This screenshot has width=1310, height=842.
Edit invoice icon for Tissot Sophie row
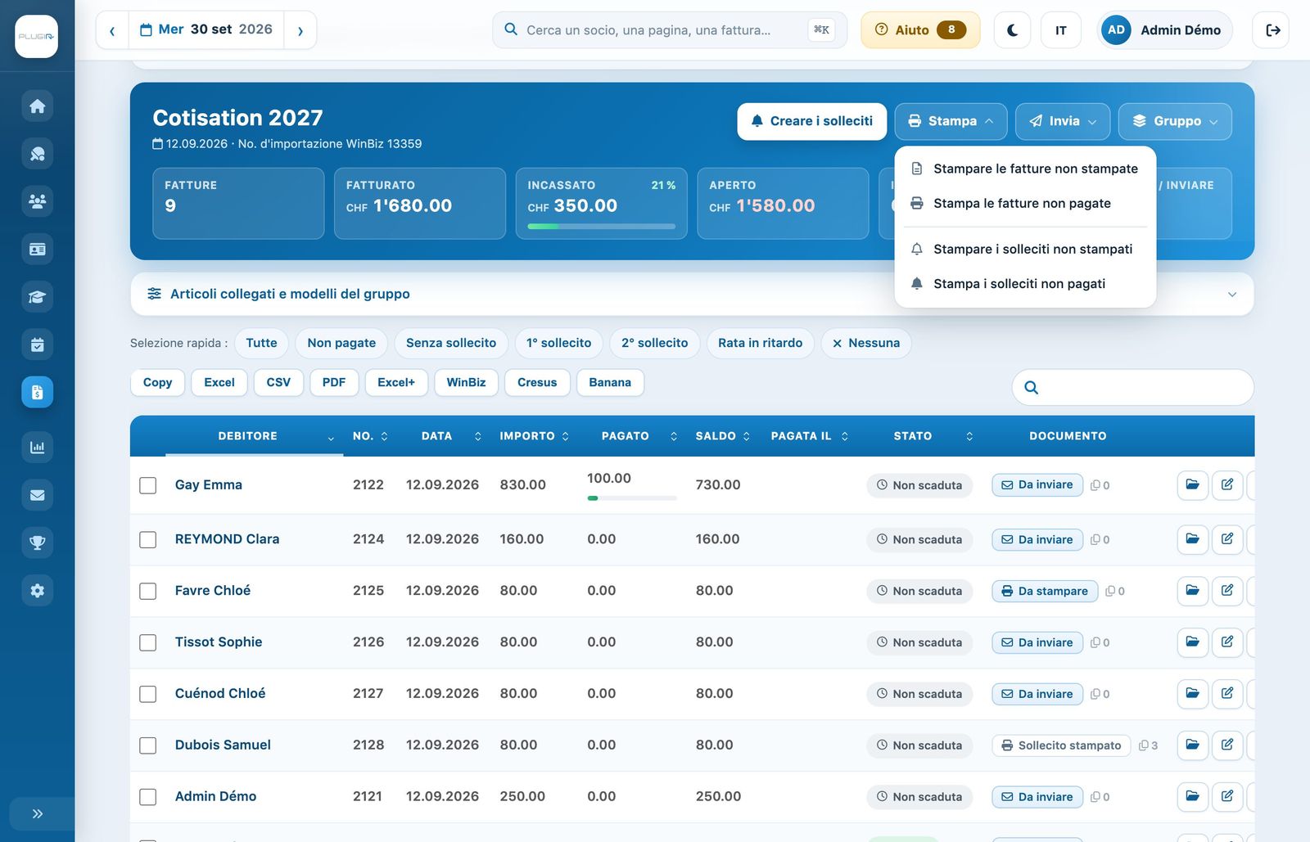click(x=1227, y=642)
